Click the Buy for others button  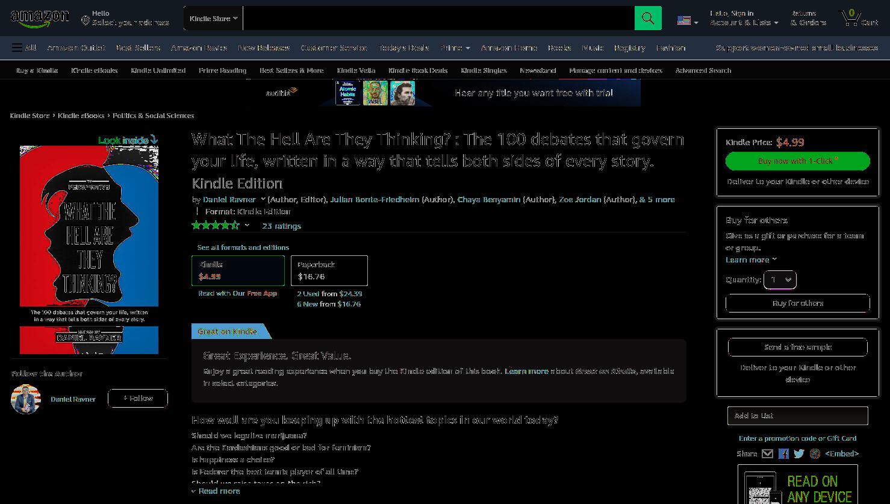(x=798, y=303)
